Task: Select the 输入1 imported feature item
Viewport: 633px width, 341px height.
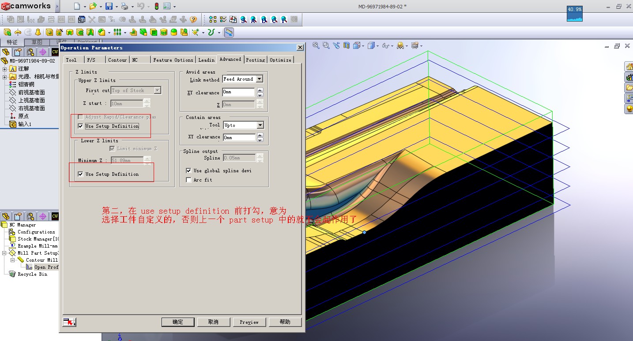Action: [x=21, y=124]
